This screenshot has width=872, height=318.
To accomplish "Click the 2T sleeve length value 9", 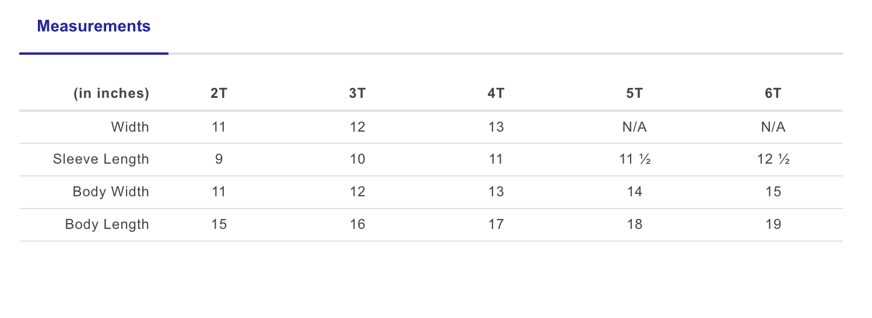I will [219, 160].
